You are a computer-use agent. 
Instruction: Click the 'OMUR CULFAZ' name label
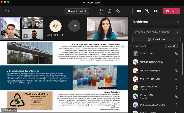[9, 110]
